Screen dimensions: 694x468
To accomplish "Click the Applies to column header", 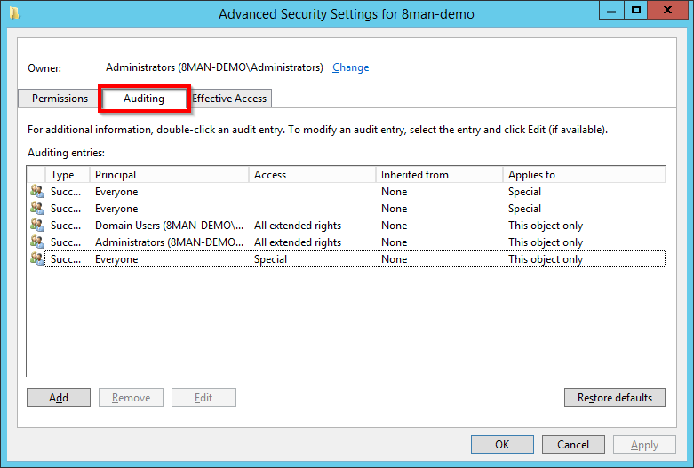I will click(x=582, y=175).
